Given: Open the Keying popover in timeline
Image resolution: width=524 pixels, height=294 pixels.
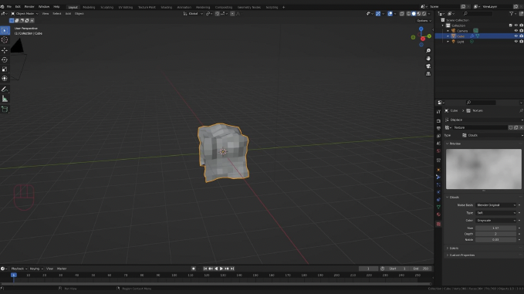Looking at the screenshot, I should 35,269.
